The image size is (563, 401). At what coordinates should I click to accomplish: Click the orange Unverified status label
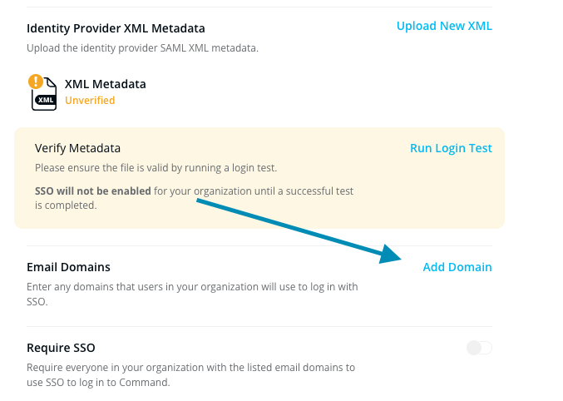click(x=90, y=101)
